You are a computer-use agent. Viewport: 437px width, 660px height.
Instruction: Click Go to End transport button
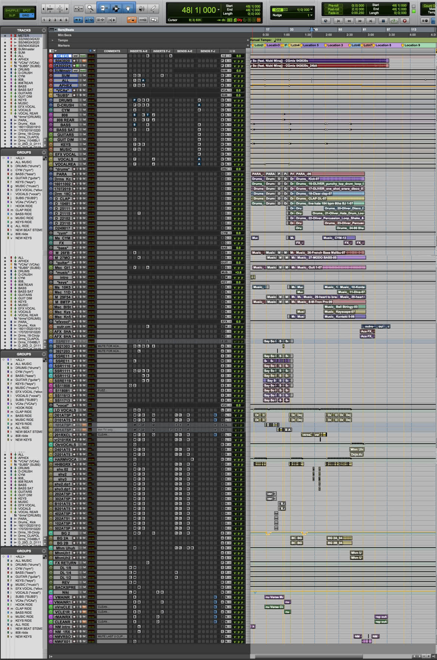[x=371, y=21]
